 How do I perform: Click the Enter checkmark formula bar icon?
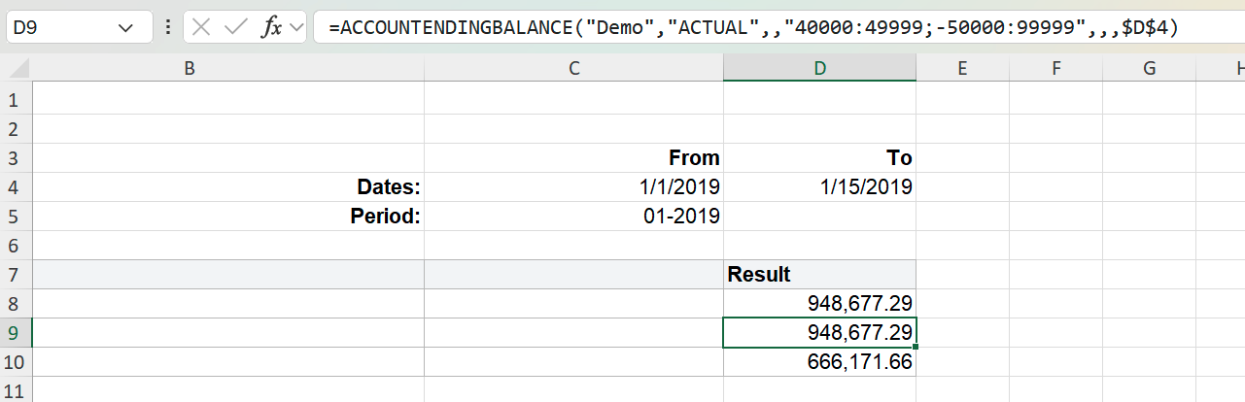tap(235, 27)
